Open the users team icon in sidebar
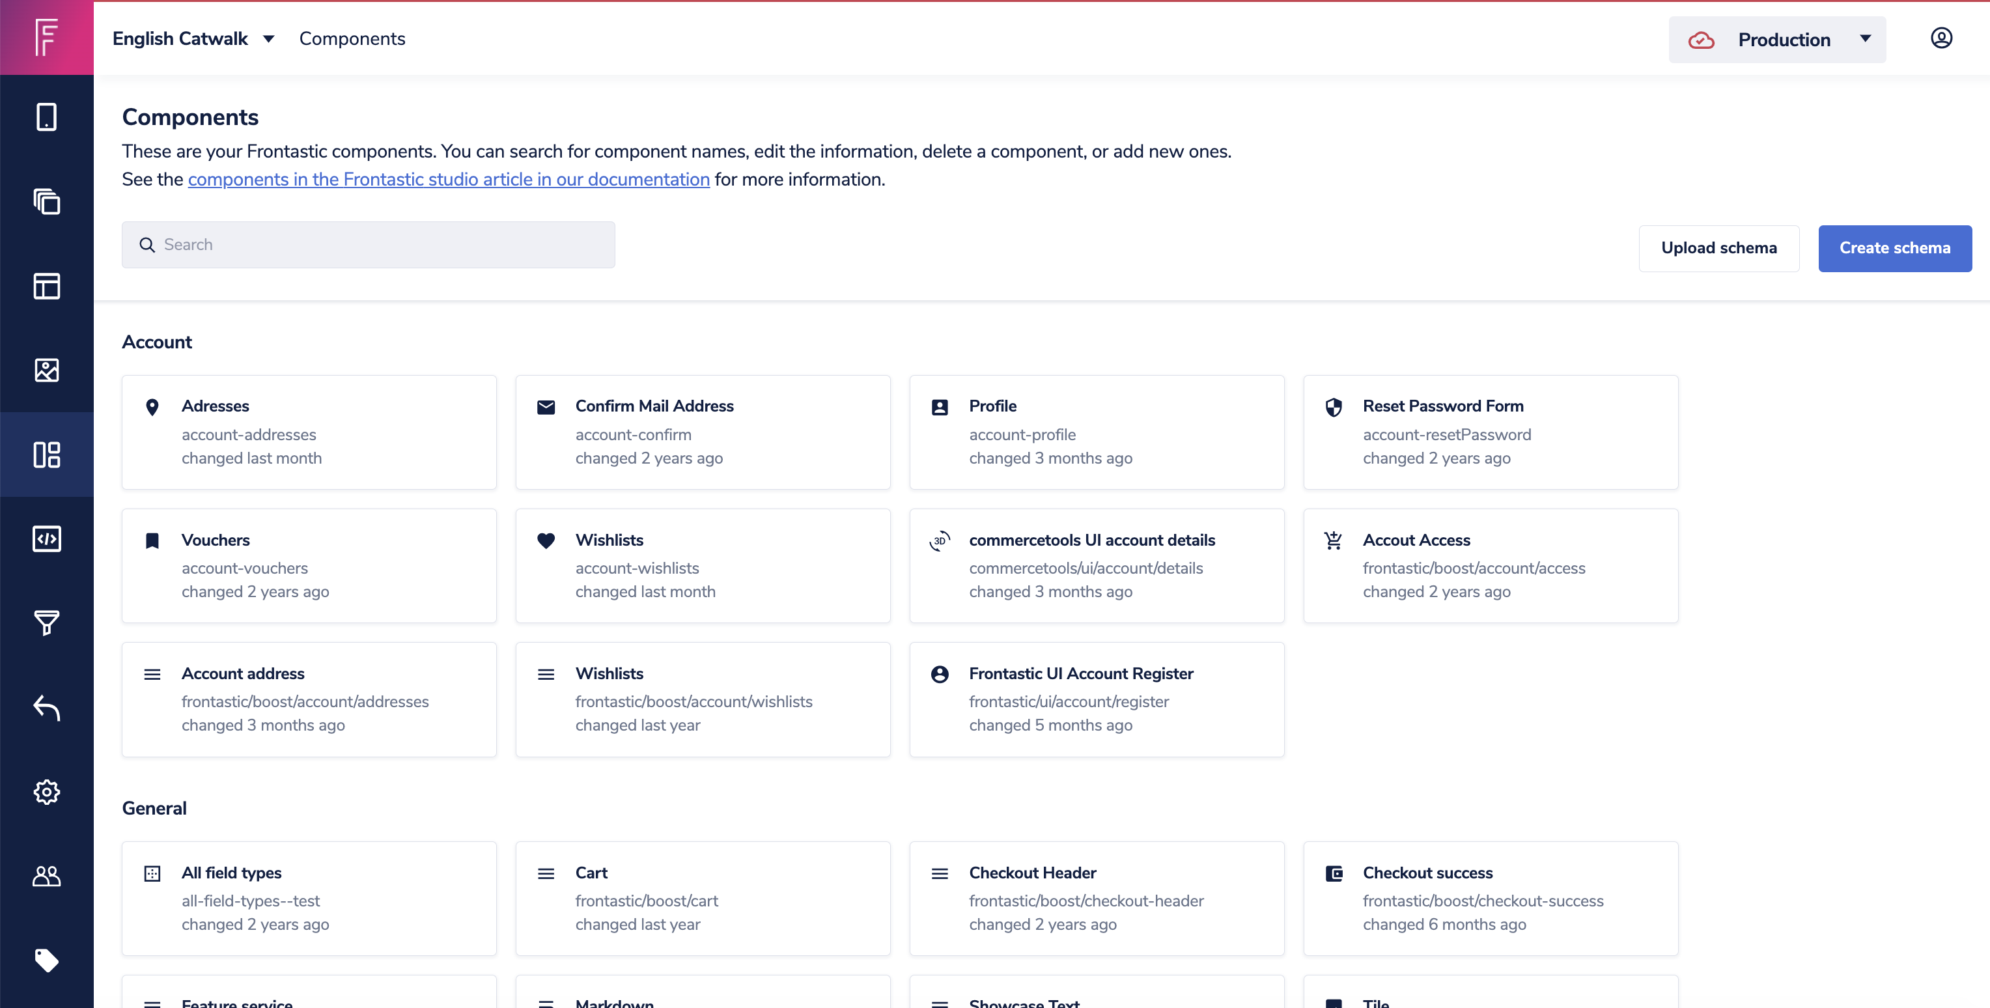This screenshot has height=1008, width=1990. [46, 876]
